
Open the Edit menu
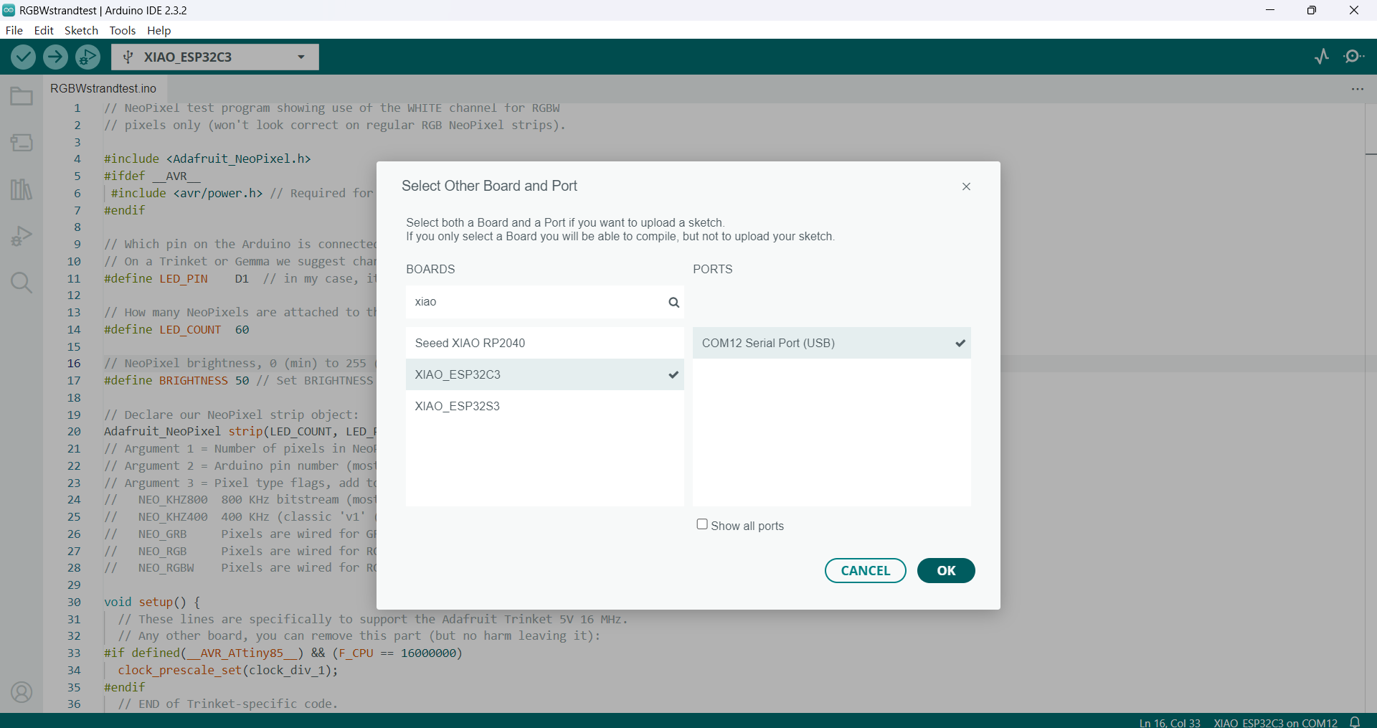[44, 30]
